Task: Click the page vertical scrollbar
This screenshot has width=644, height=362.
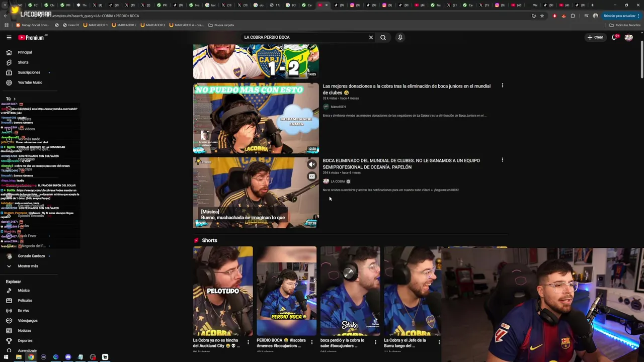Action: pyautogui.click(x=641, y=60)
